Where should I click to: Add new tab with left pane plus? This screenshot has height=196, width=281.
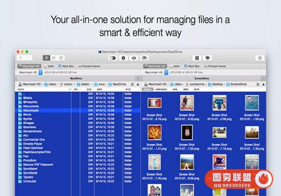138,78
